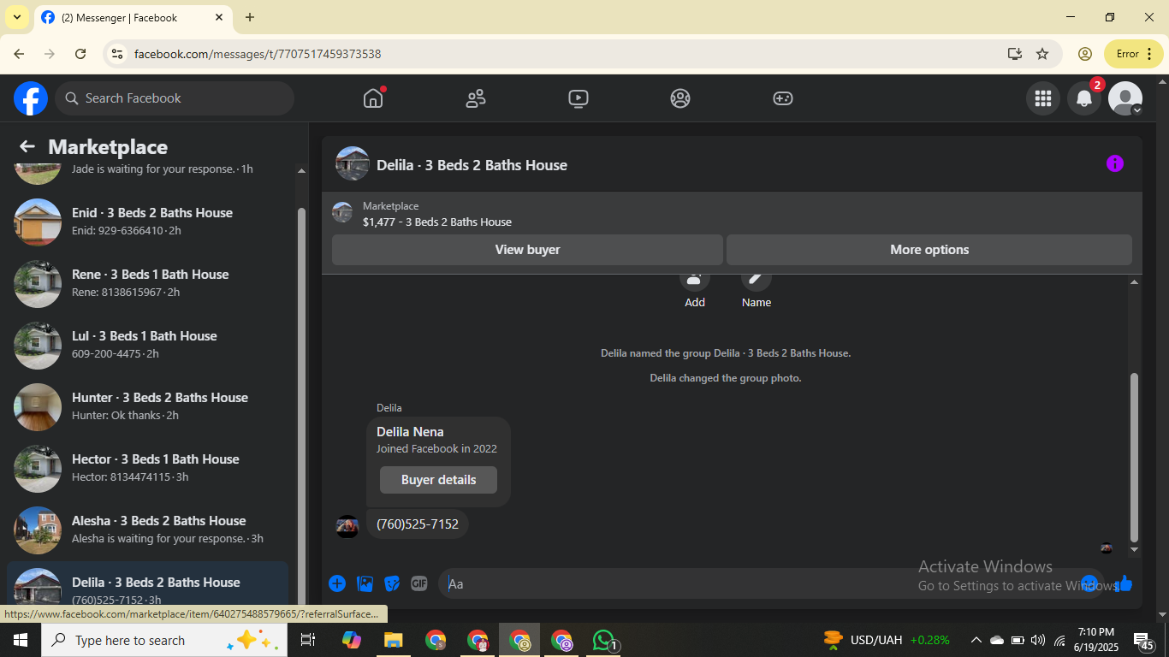Click the Buyer details button

(438, 480)
